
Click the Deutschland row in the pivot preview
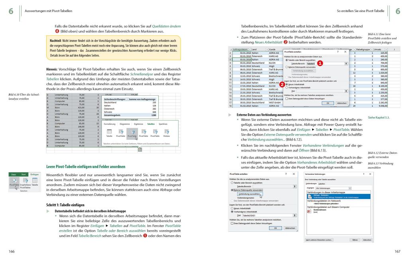tap(130, 102)
